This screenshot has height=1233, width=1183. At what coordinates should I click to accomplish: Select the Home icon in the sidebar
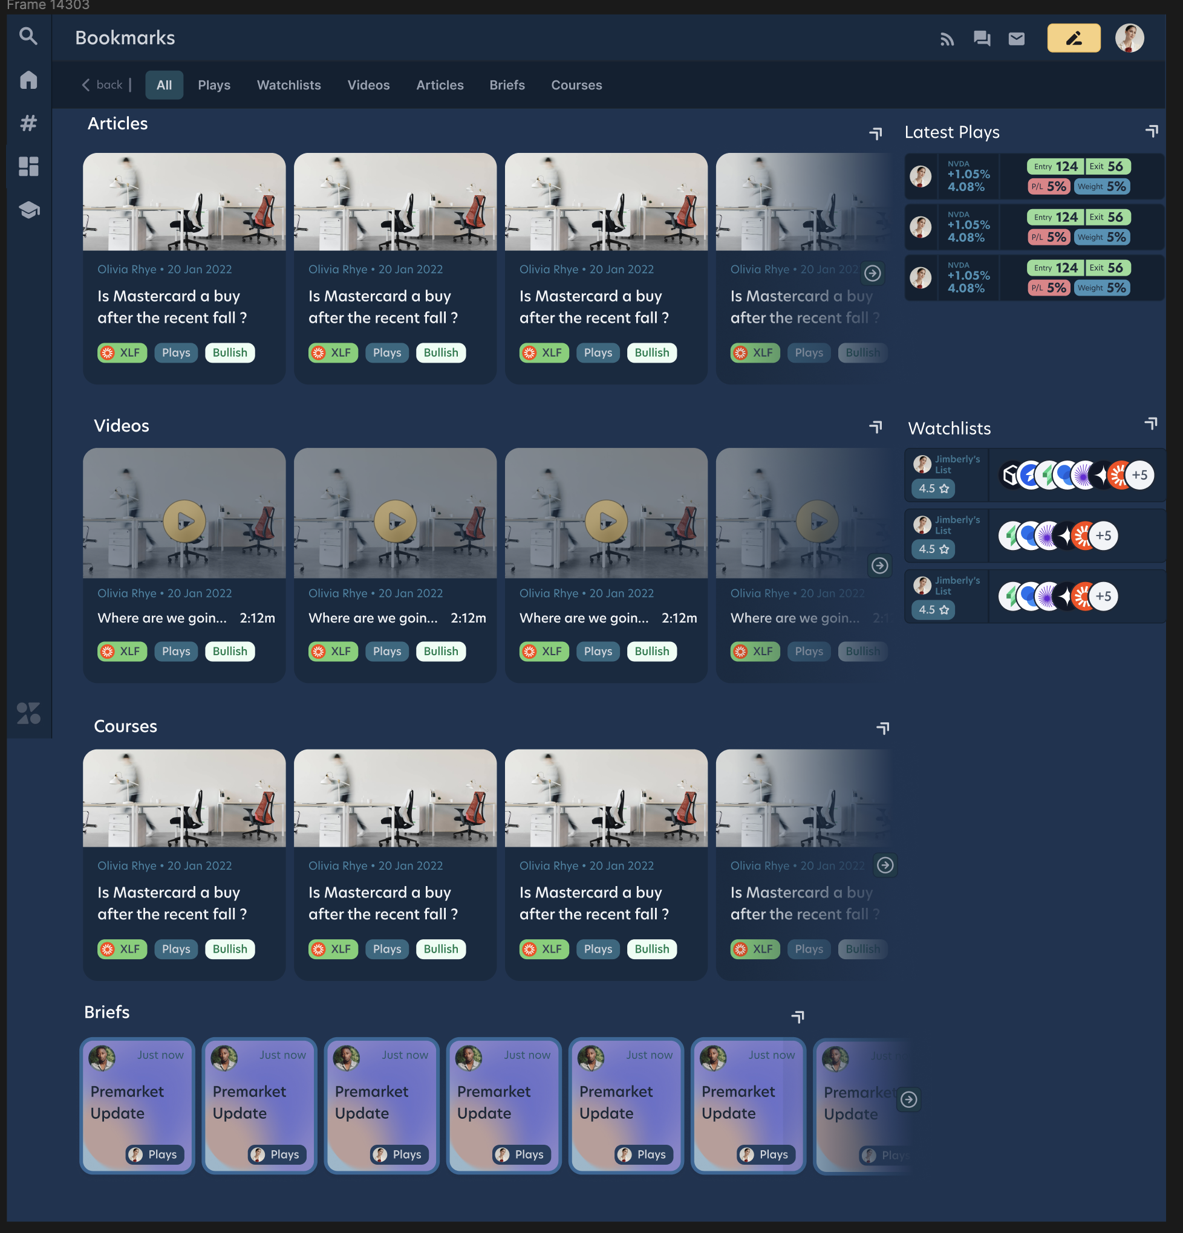coord(28,80)
